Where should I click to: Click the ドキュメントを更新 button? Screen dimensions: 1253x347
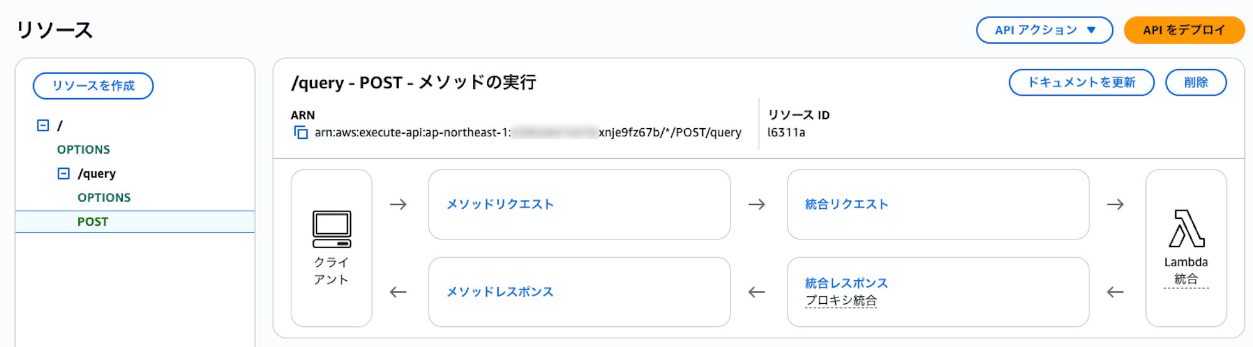click(1081, 83)
